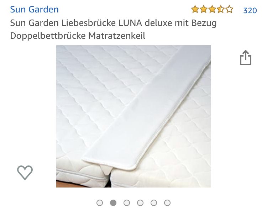
Task: Open the Liebesbrücke LUNA deluxe product title
Action: coord(113,29)
